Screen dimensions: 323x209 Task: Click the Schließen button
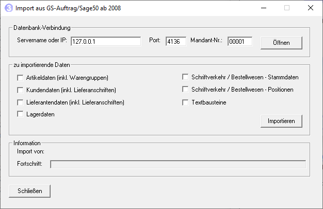pos(29,191)
